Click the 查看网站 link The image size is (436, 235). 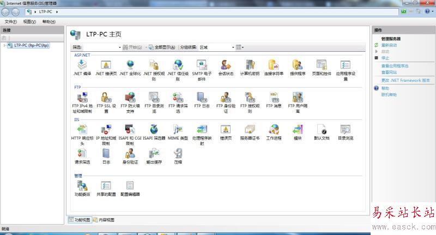coord(389,73)
